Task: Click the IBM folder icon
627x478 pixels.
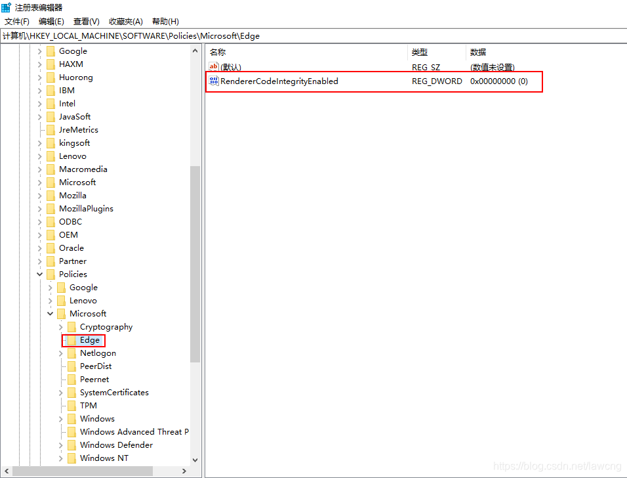Action: (51, 91)
